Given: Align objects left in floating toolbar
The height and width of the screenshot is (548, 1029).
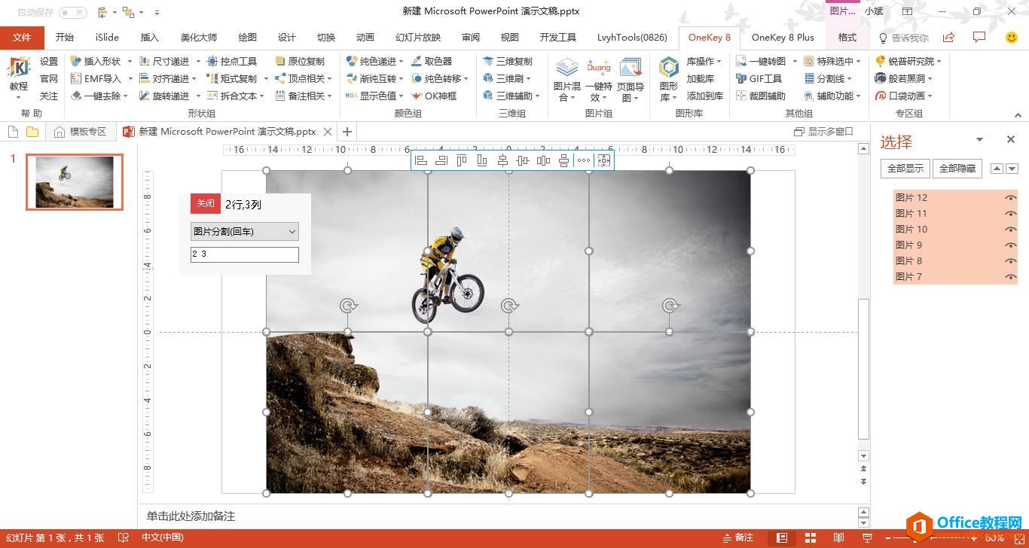Looking at the screenshot, I should tap(421, 160).
